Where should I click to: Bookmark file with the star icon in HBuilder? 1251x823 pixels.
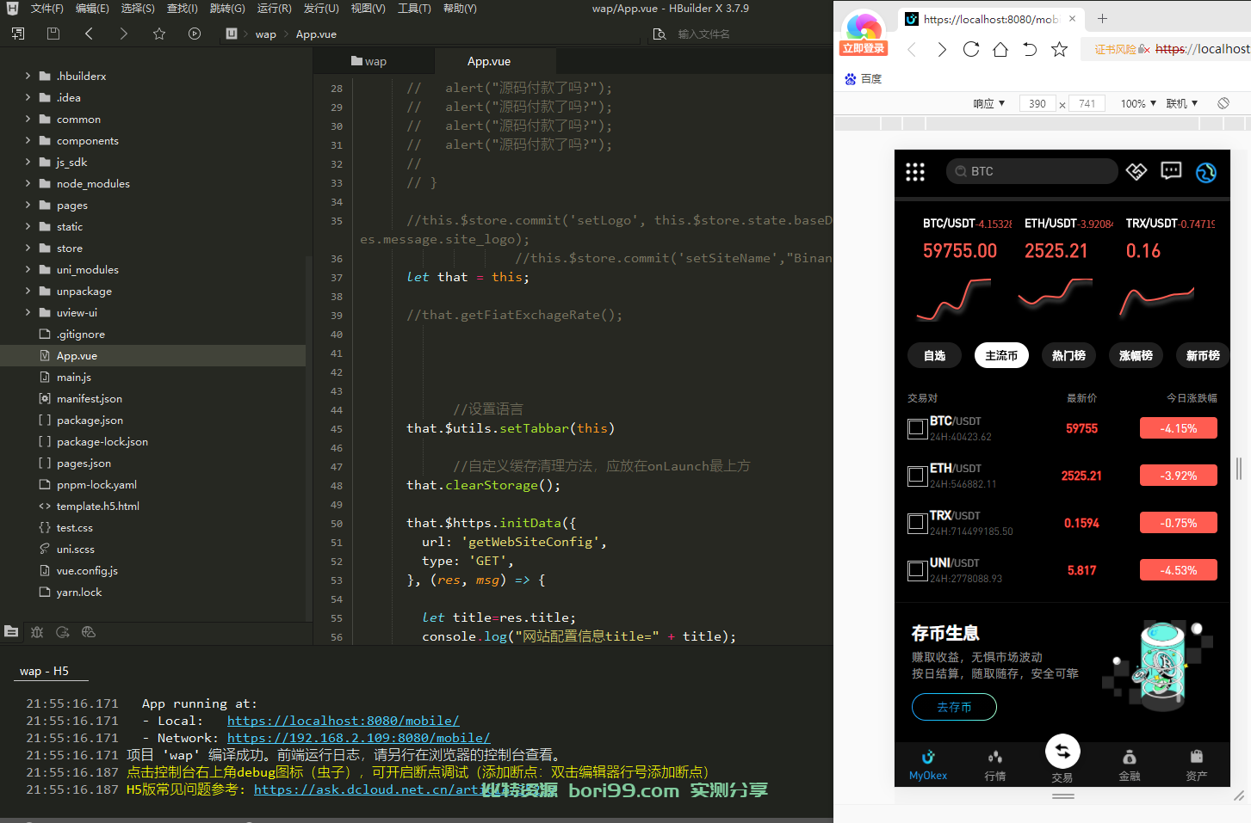click(159, 34)
